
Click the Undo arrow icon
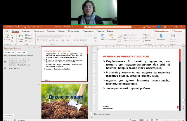coord(30,27)
